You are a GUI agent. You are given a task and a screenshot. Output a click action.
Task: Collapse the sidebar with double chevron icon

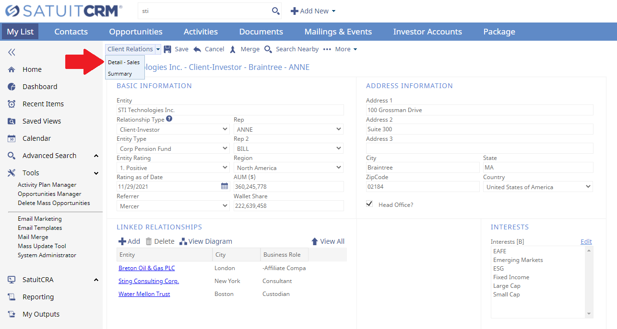(x=12, y=52)
